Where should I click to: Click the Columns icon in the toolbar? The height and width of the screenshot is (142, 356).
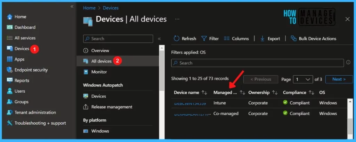click(227, 39)
